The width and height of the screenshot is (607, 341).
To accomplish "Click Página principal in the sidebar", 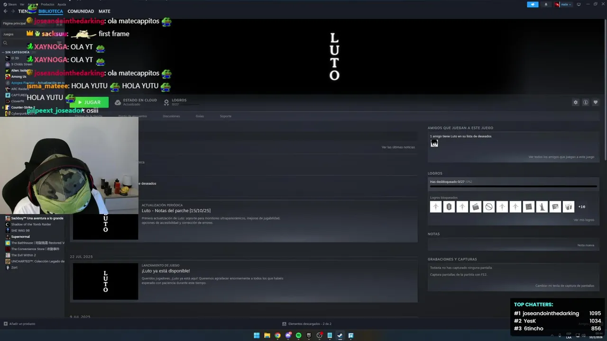I will click(x=14, y=23).
